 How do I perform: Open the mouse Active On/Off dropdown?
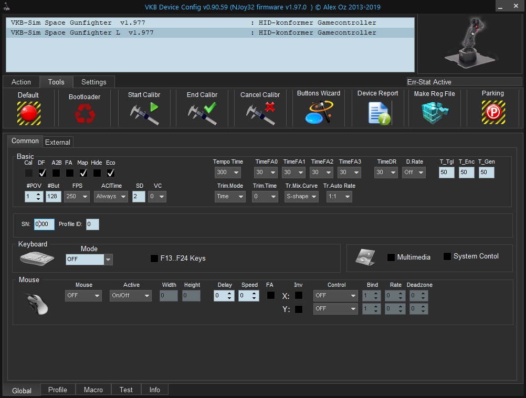pyautogui.click(x=131, y=296)
